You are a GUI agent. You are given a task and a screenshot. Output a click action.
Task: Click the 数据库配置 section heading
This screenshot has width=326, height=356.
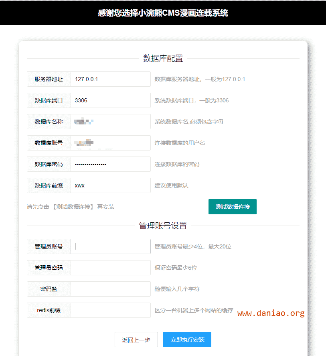163,58
